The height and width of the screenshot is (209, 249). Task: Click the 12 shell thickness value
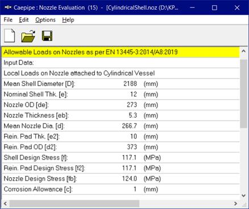click(x=134, y=95)
